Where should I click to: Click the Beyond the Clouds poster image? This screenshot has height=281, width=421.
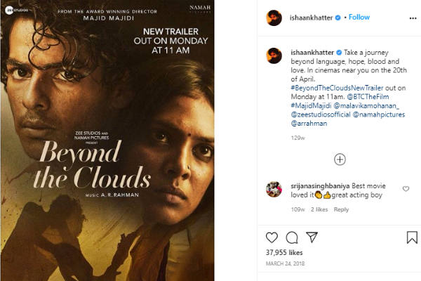tap(131, 140)
